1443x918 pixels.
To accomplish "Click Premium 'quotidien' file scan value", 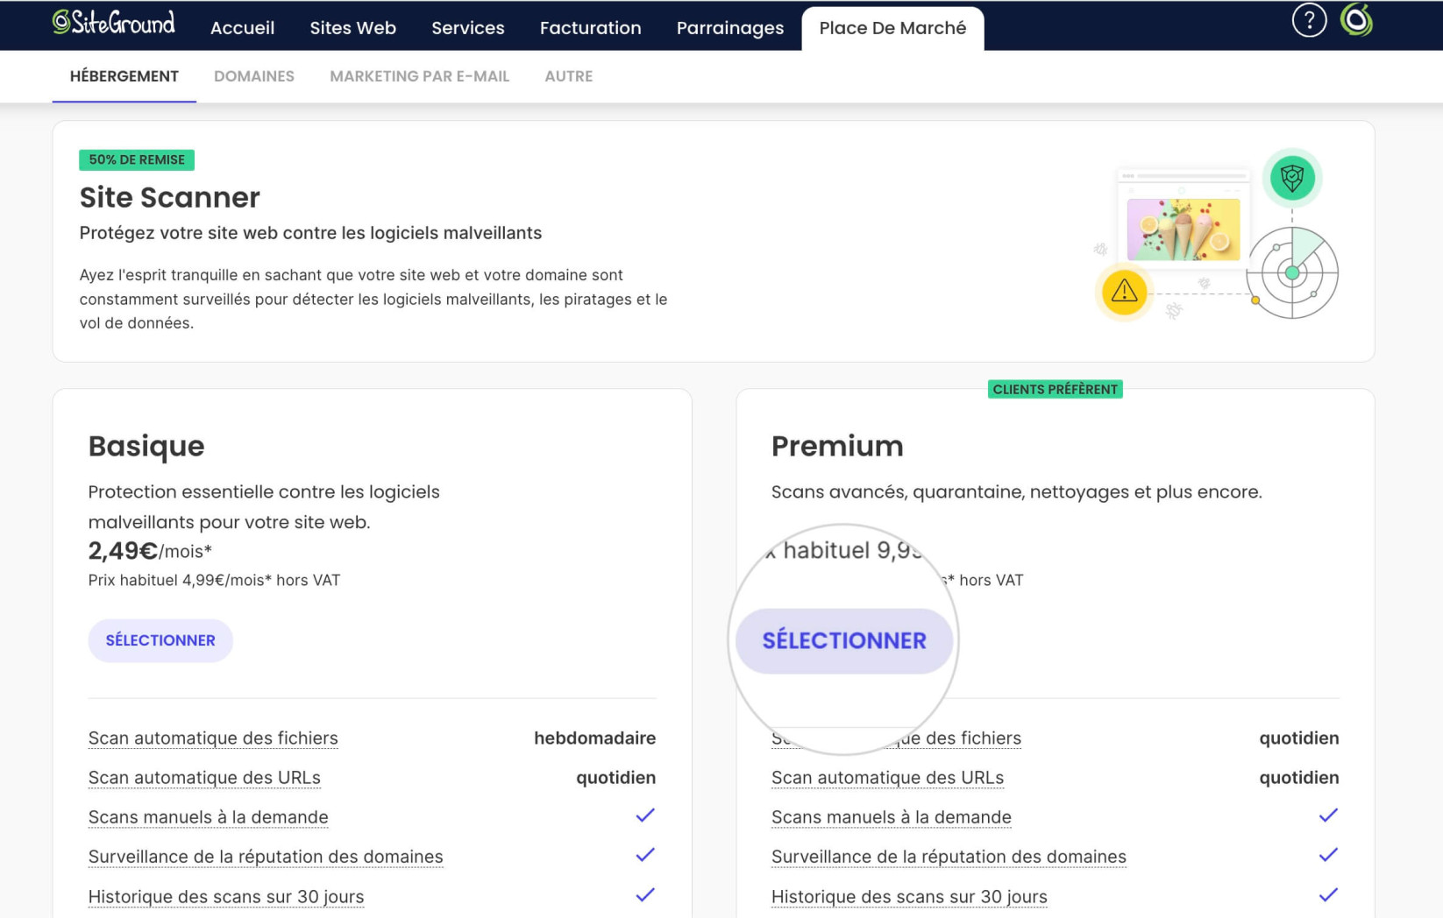I will (x=1299, y=738).
